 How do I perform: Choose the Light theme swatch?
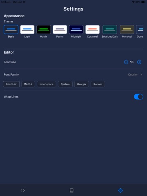click(x=27, y=29)
